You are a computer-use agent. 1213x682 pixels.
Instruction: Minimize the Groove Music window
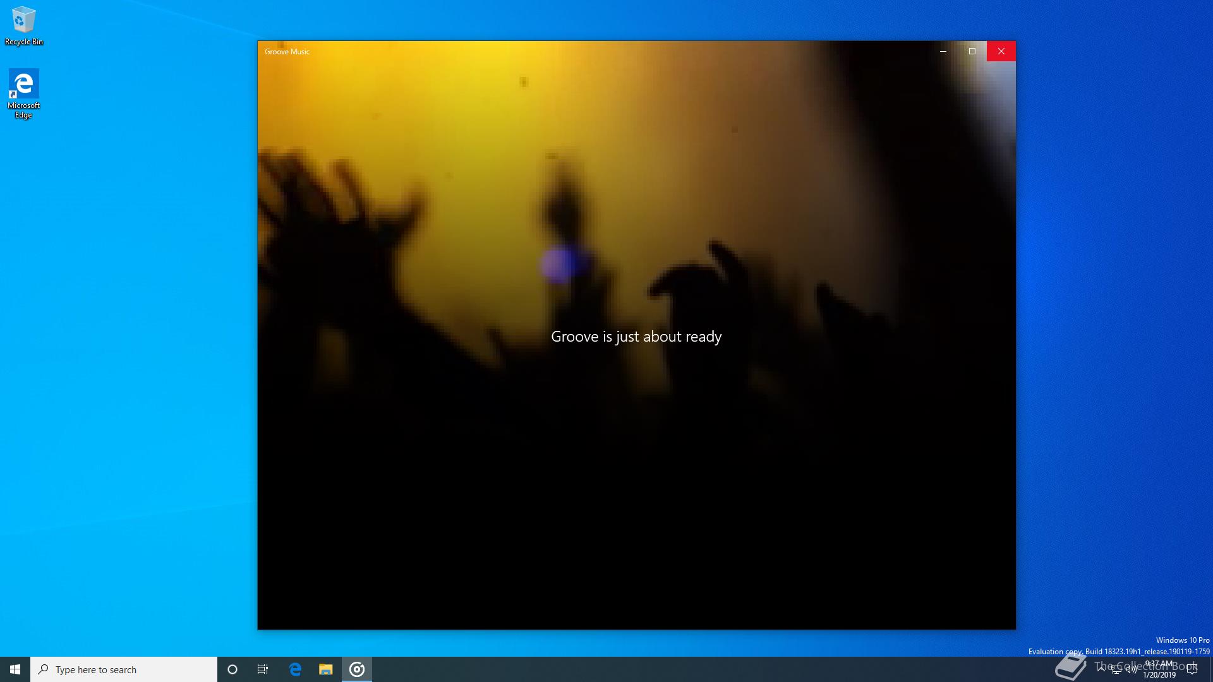tap(943, 51)
